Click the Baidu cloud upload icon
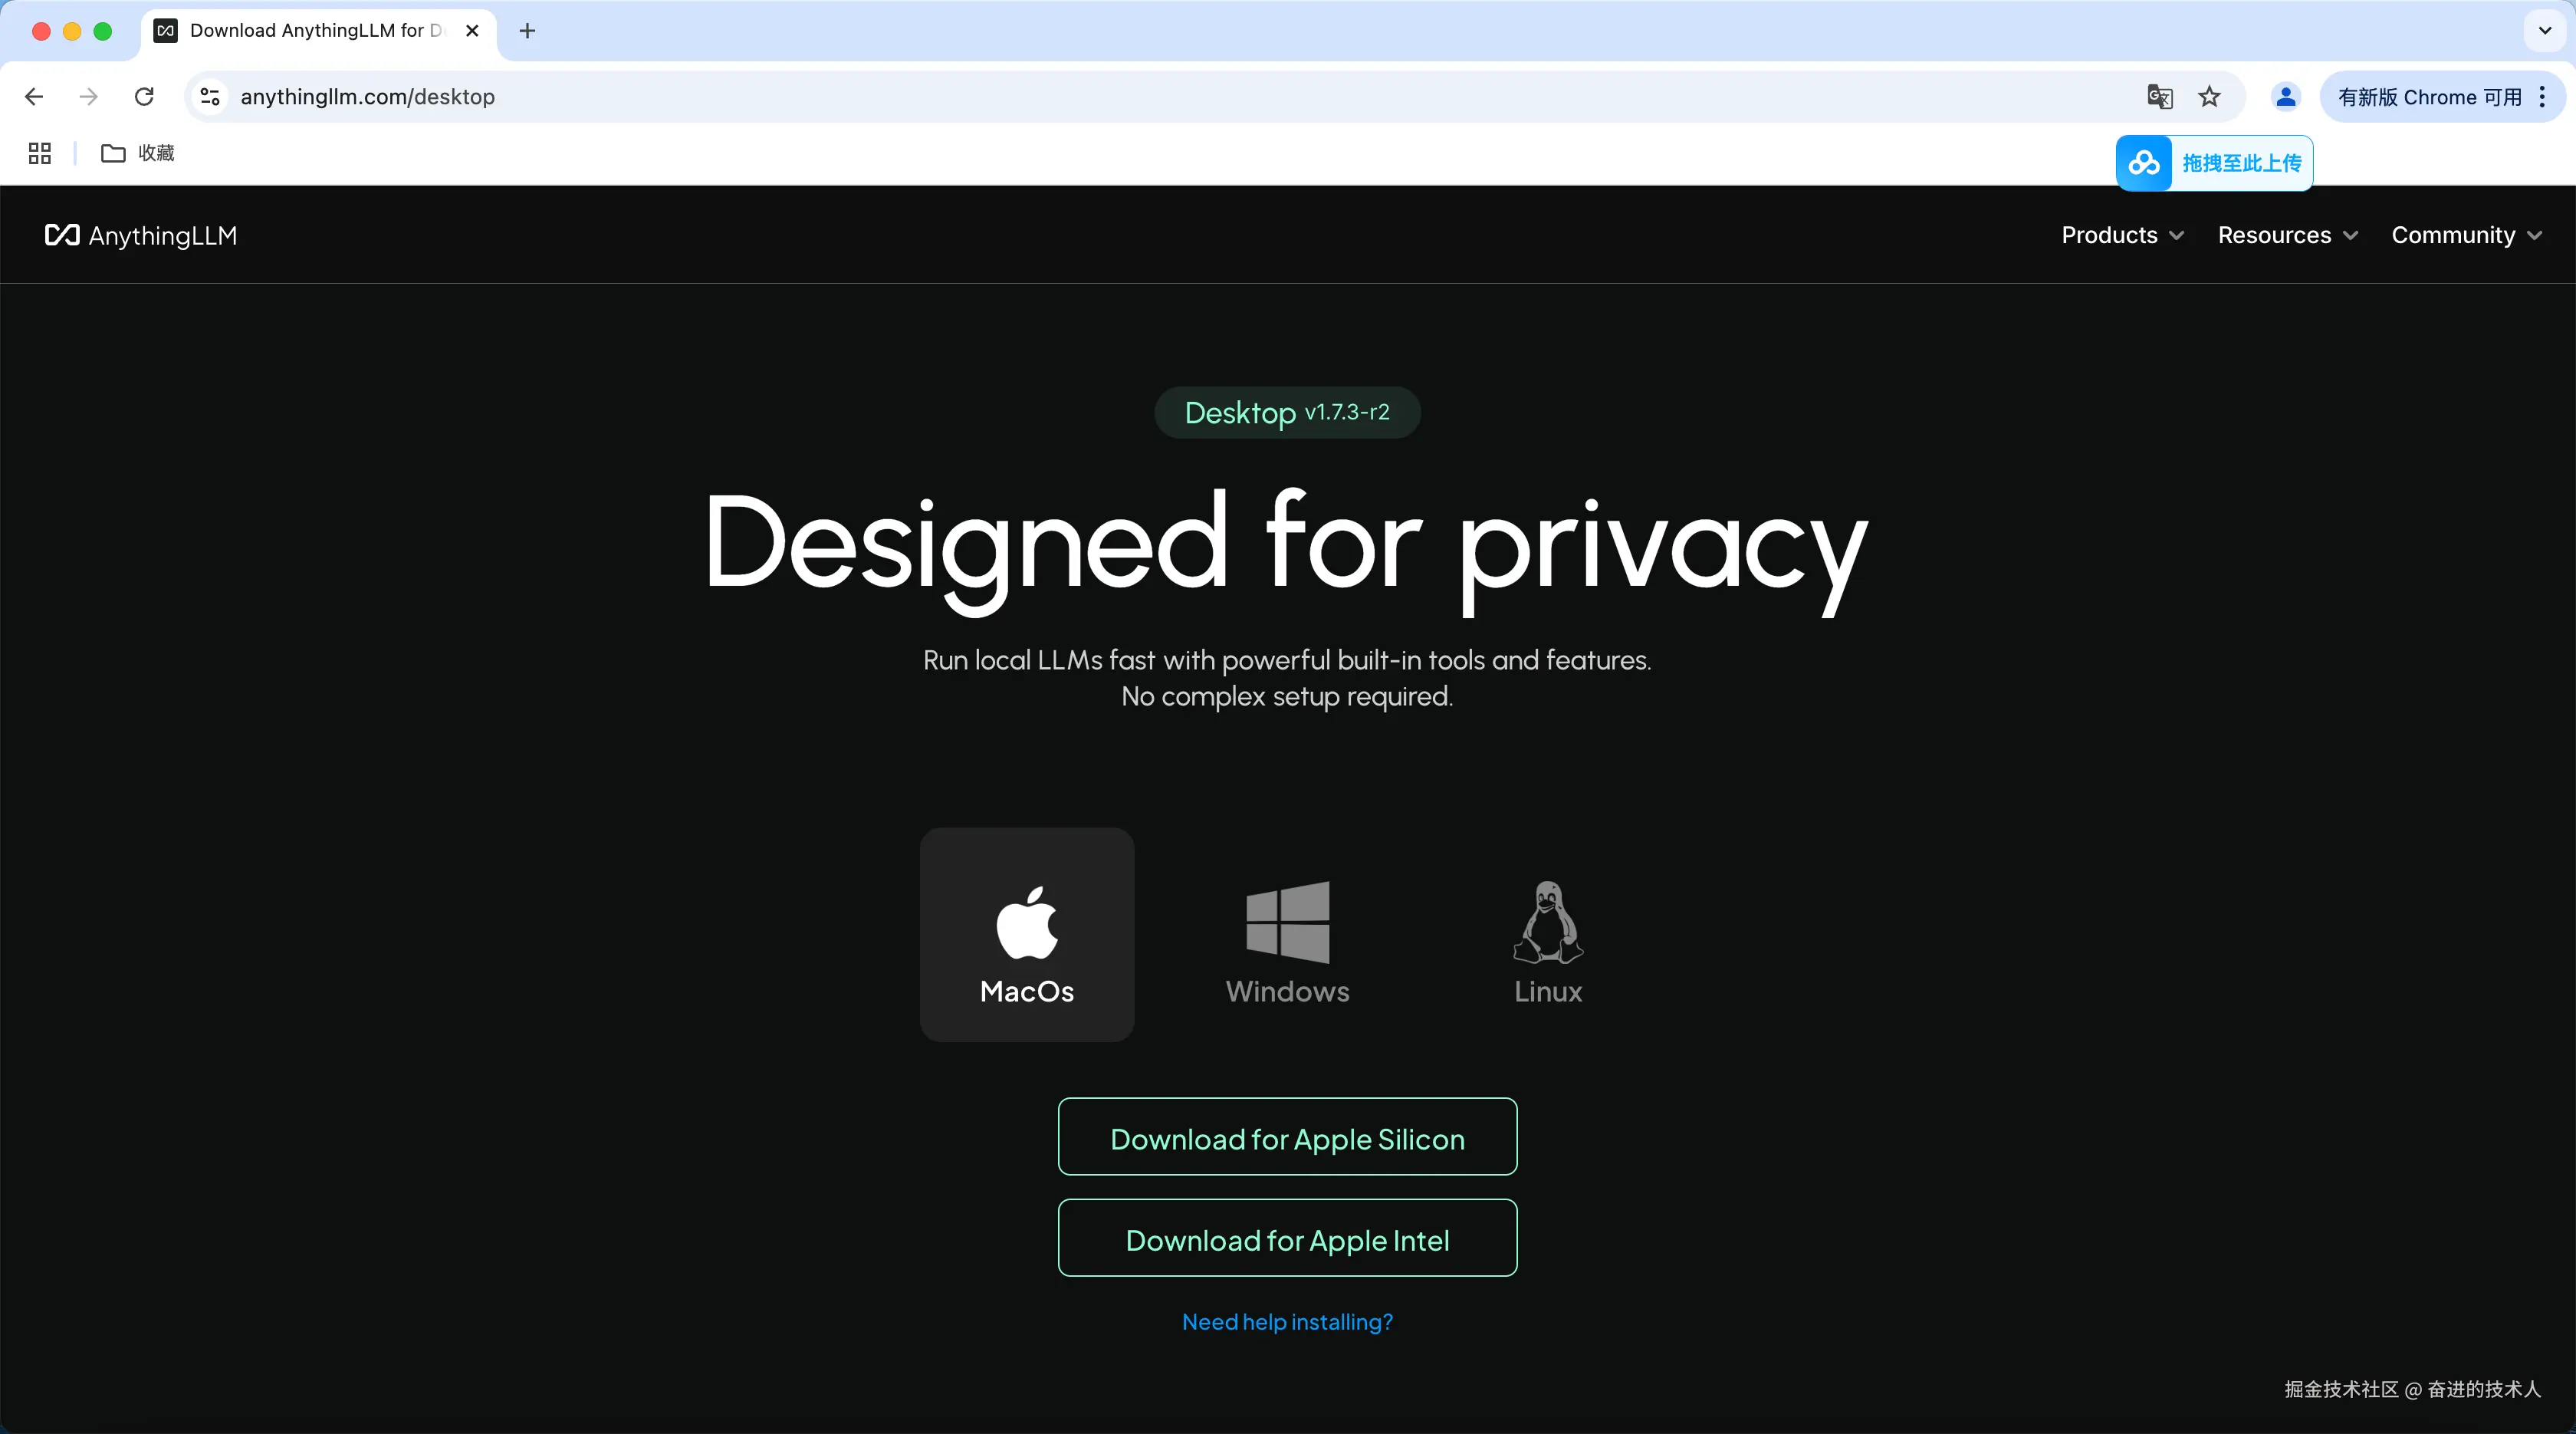The height and width of the screenshot is (1434, 2576). pyautogui.click(x=2144, y=163)
